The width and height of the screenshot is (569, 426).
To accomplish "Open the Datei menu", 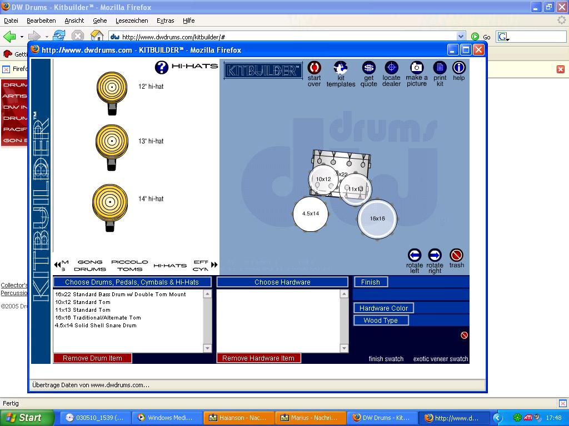I will (x=11, y=21).
